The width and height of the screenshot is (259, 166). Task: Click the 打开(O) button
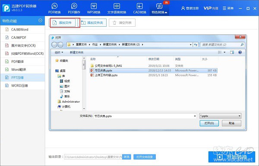209,123
